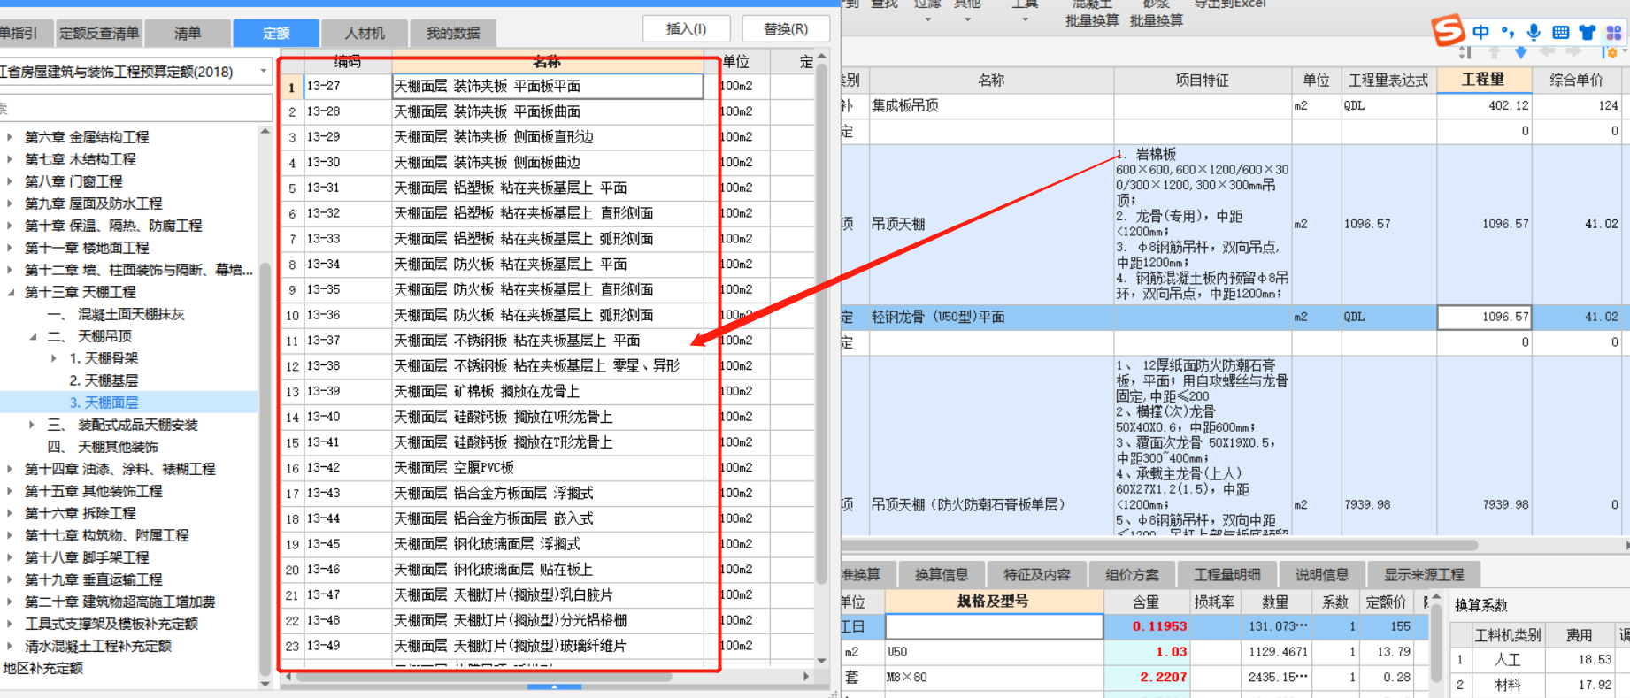This screenshot has width=1630, height=698.
Task: Expand 第六章 金属结构工程 node
Action: click(x=10, y=137)
